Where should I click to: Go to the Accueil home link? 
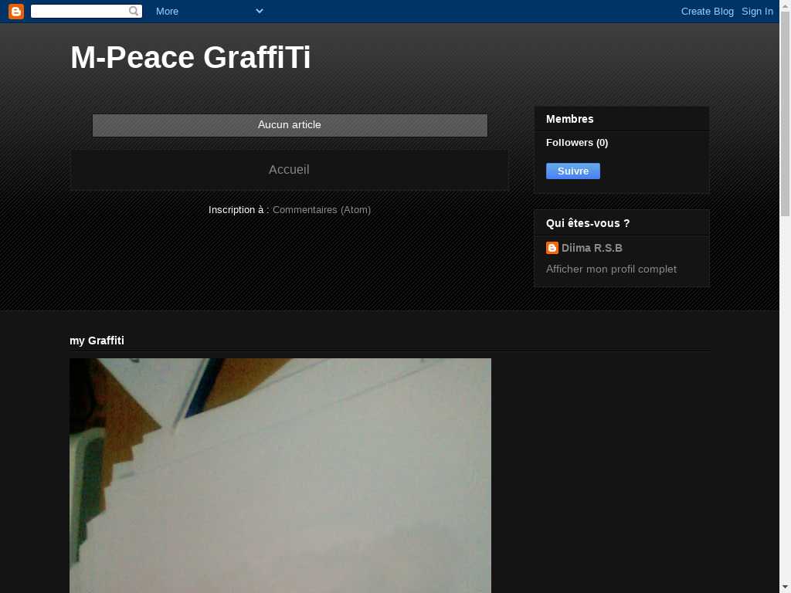289,170
